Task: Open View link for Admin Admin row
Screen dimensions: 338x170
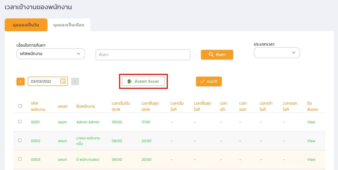Action: (x=311, y=122)
